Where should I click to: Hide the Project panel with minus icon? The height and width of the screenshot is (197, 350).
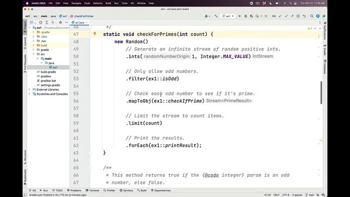pyautogui.click(x=67, y=22)
